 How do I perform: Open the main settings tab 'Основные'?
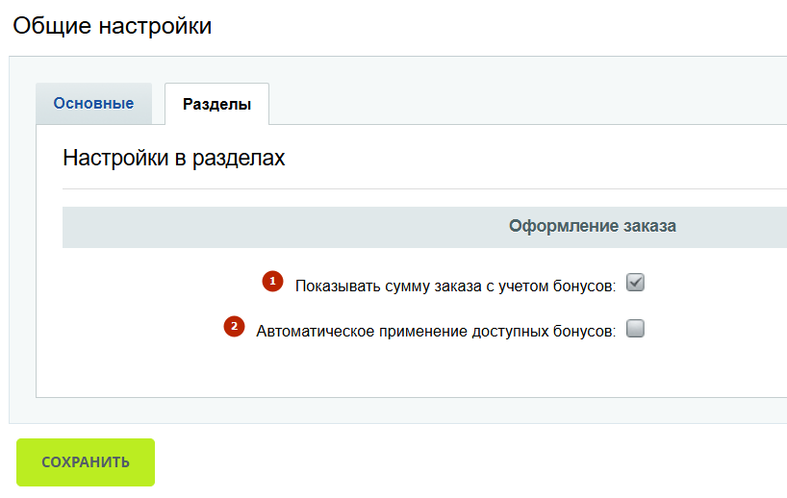point(93,104)
